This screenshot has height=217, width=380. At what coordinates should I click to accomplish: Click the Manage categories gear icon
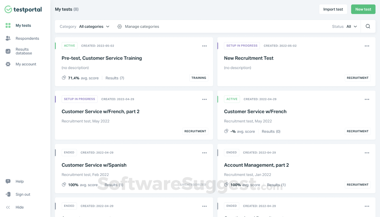[x=119, y=26]
